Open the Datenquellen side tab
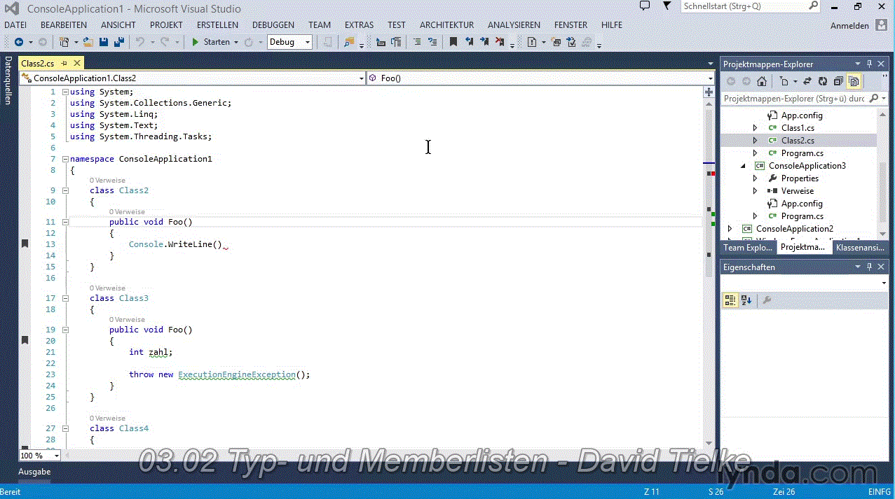Viewport: 895px width, 499px height. [8, 80]
